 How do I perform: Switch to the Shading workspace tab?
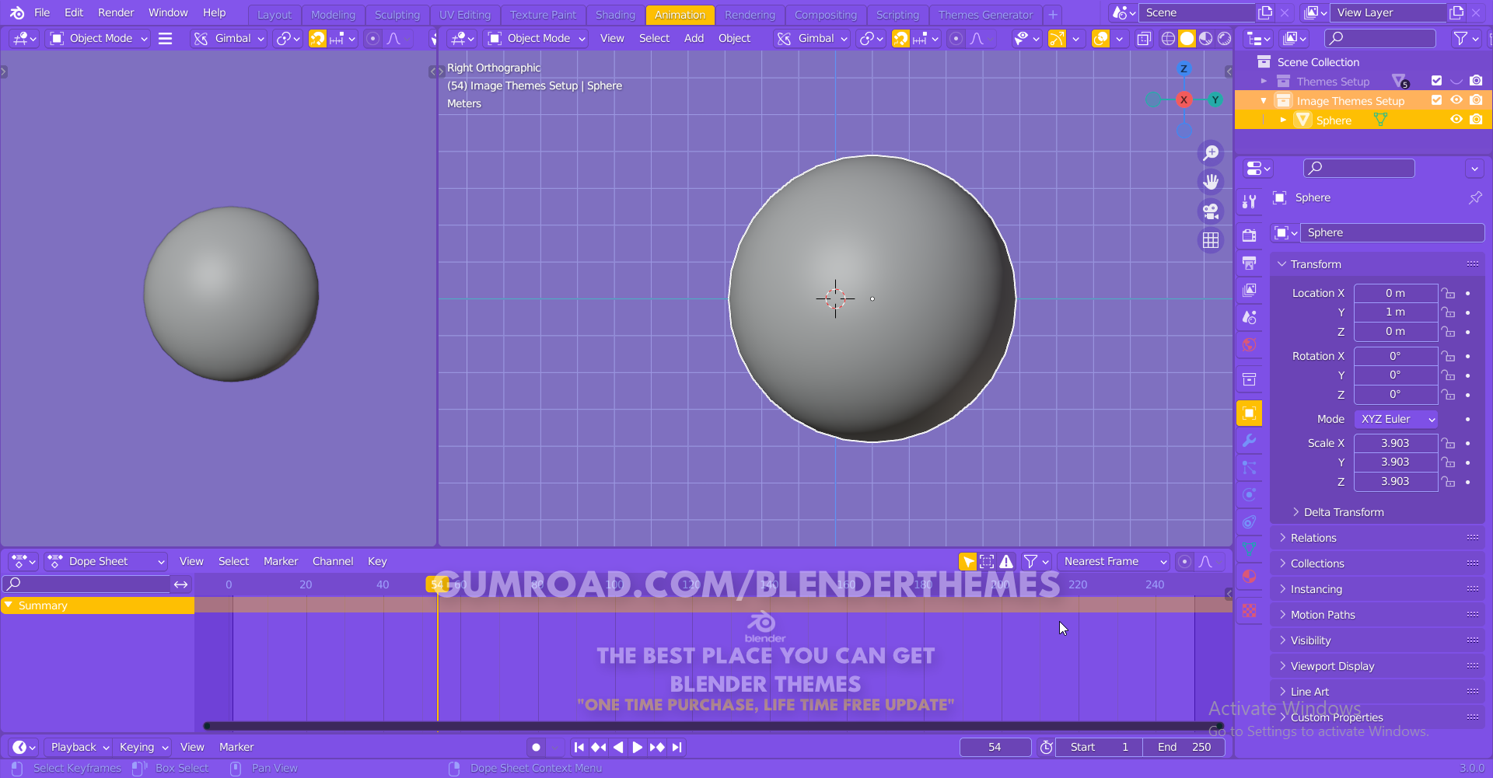[615, 15]
